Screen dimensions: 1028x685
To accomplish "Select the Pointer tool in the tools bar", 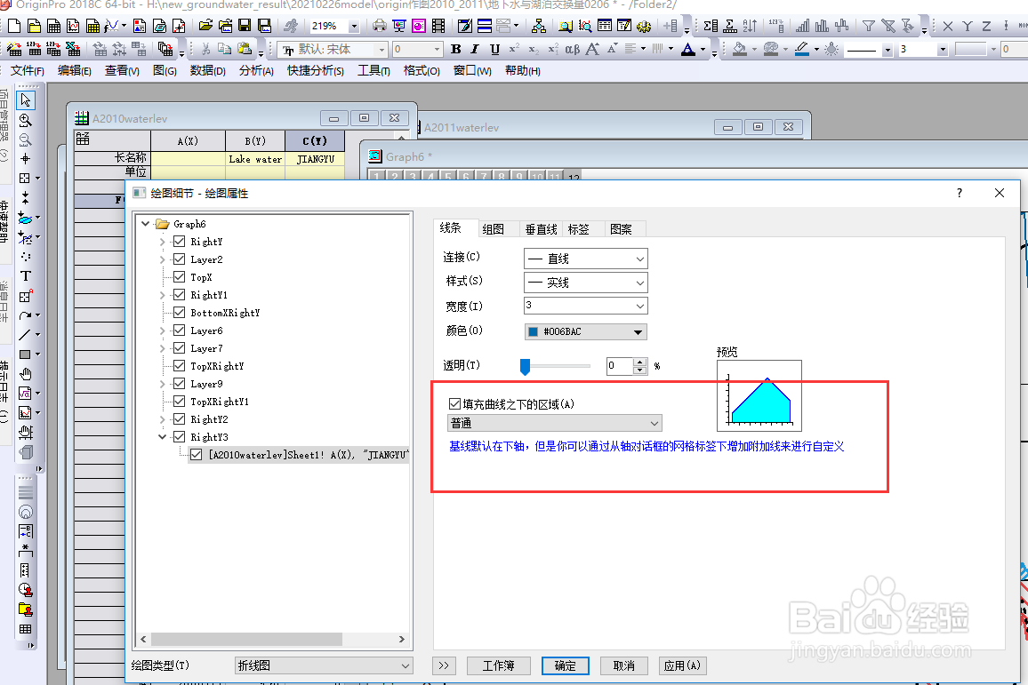I will pos(26,100).
